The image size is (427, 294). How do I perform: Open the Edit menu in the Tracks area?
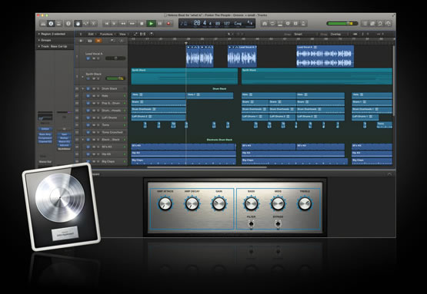[x=91, y=34]
